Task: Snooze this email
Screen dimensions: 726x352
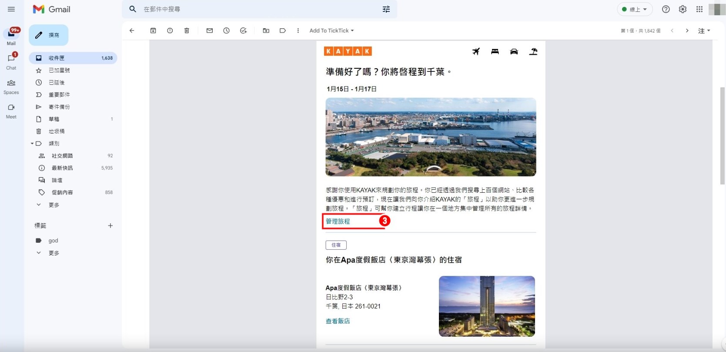Action: click(x=227, y=30)
